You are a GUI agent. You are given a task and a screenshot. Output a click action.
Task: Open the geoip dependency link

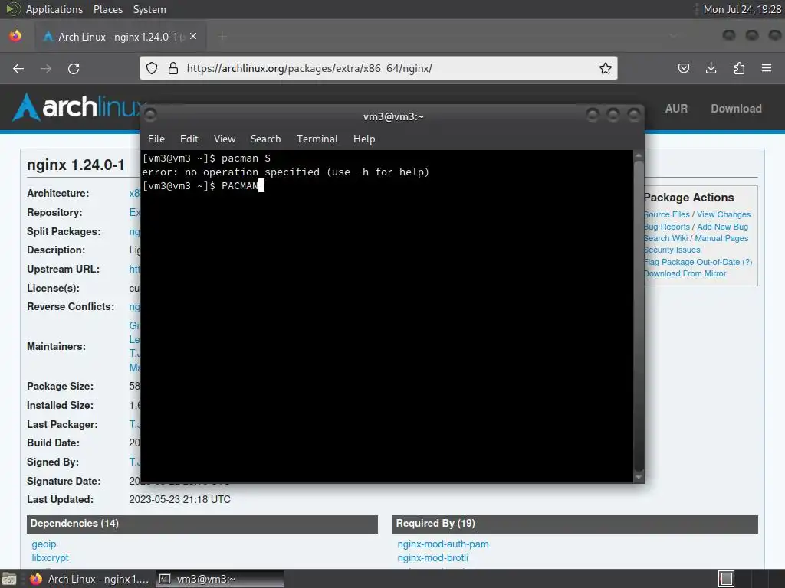44,544
